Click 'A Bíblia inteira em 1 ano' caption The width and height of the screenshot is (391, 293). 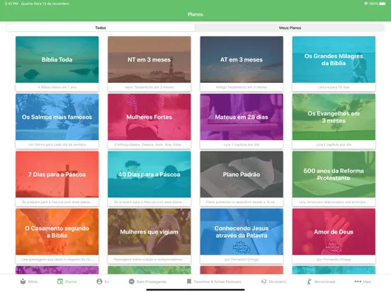(57, 87)
